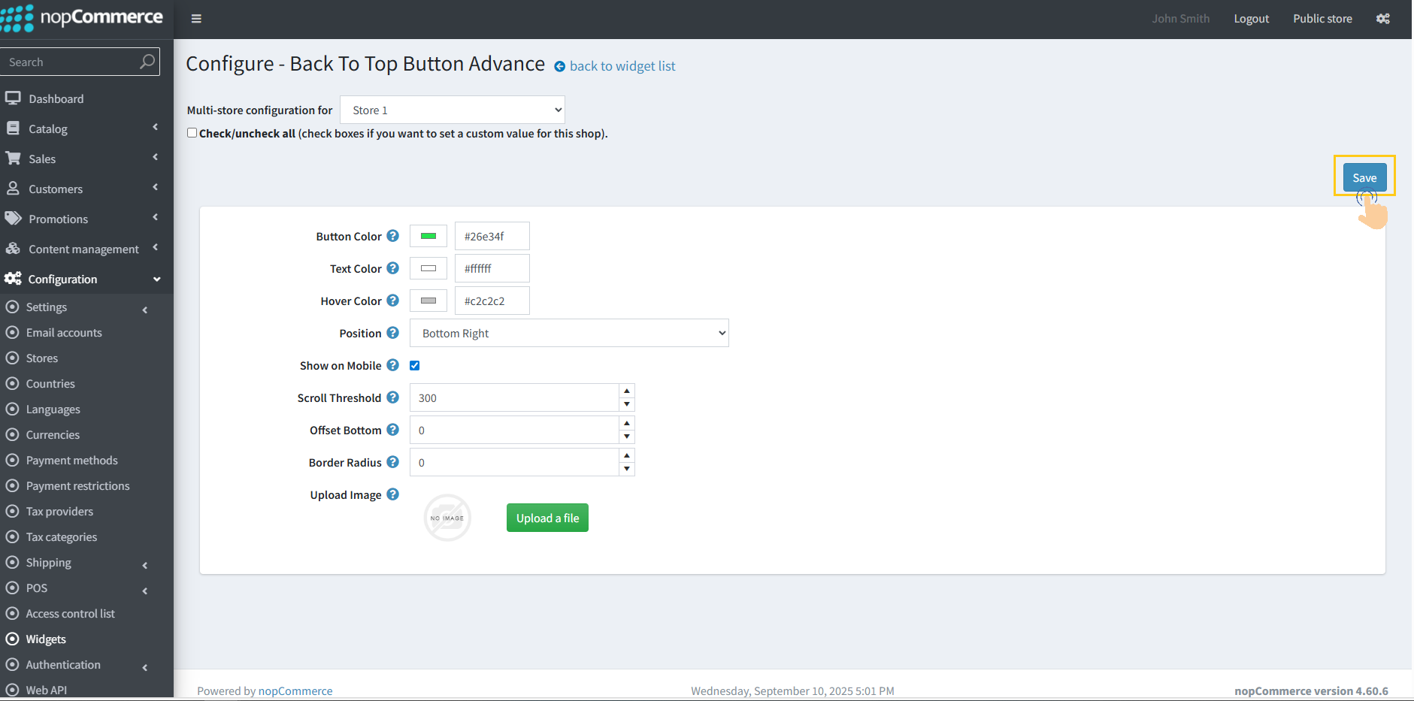Increase Scroll Threshold with up arrow
Screen dimensions: 1414x701
626,391
